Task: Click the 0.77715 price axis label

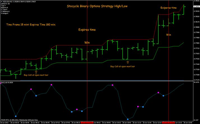Action: pyautogui.click(x=197, y=48)
